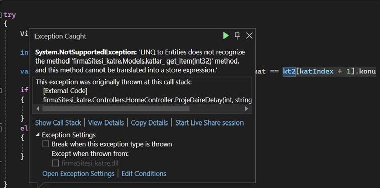Click Copy Details link
The height and width of the screenshot is (188, 380).
click(x=150, y=123)
